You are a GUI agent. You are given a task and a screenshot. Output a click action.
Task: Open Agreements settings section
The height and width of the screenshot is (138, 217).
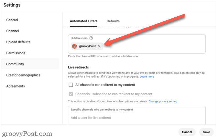point(15,86)
